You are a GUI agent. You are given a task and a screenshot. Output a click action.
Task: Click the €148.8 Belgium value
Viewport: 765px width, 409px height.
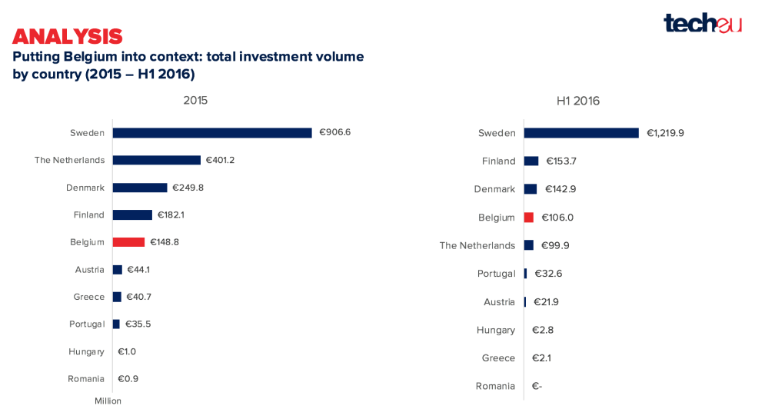click(x=165, y=242)
